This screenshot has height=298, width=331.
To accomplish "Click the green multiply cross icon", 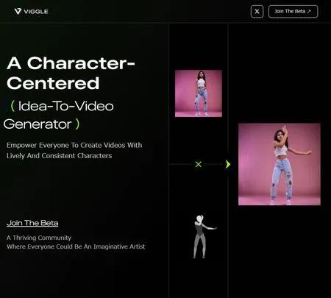I will 199,164.
